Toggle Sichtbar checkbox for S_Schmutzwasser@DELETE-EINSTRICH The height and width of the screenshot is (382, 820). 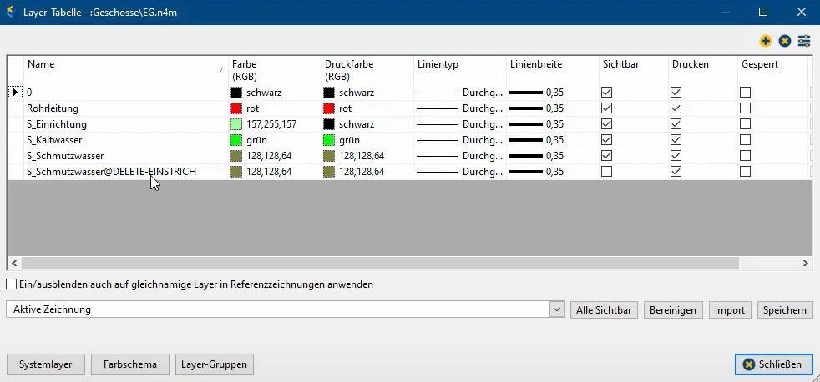point(607,172)
